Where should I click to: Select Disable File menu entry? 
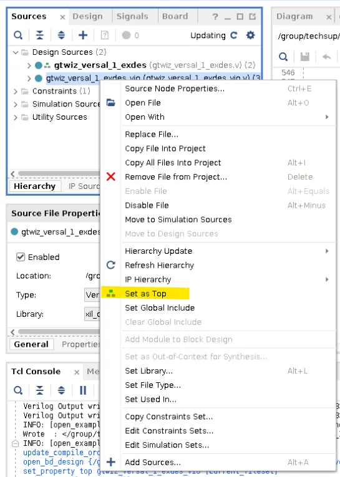click(x=147, y=205)
